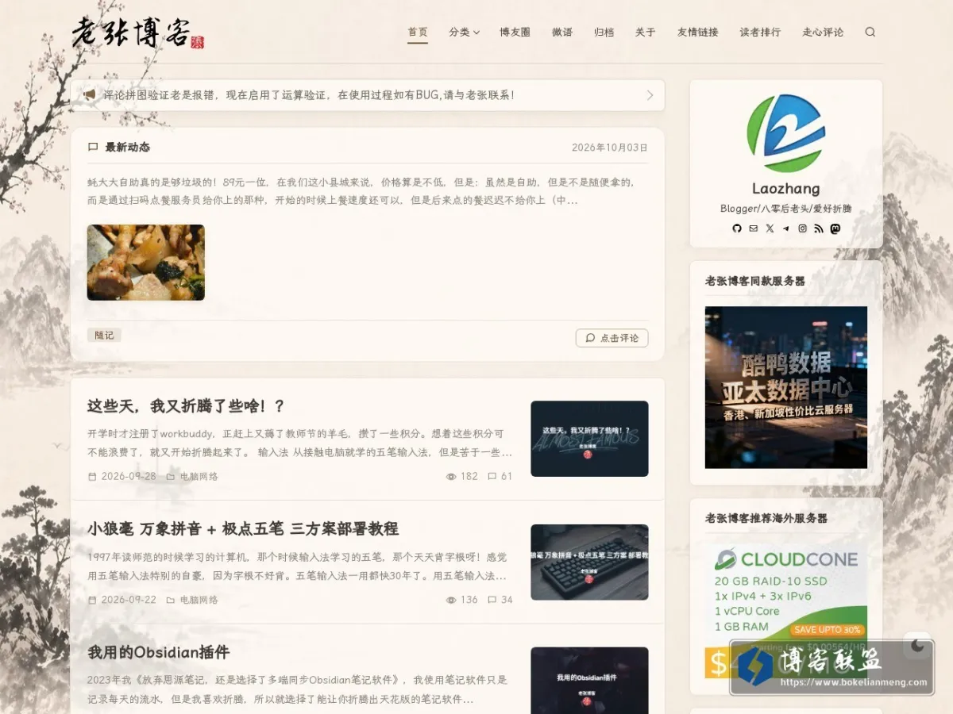The width and height of the screenshot is (953, 714).
Task: Open the GitHub profile icon
Action: [x=737, y=228]
